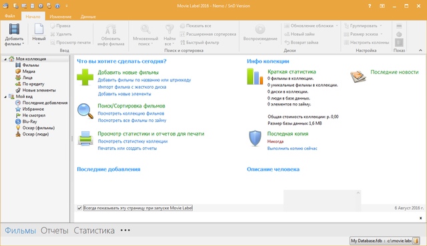The width and height of the screenshot is (427, 246).
Task: Open the Данные ribbon tab
Action: click(x=88, y=17)
